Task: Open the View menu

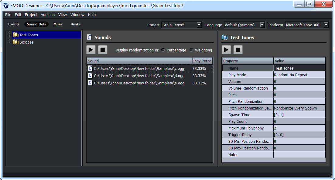Action: click(63, 15)
